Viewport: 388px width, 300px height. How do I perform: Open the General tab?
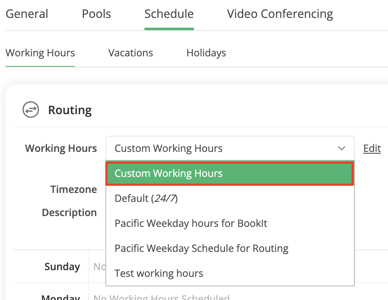(x=27, y=14)
